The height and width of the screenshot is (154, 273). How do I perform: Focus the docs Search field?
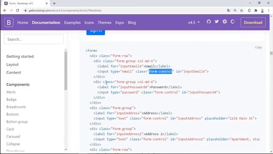pyautogui.click(x=34, y=39)
